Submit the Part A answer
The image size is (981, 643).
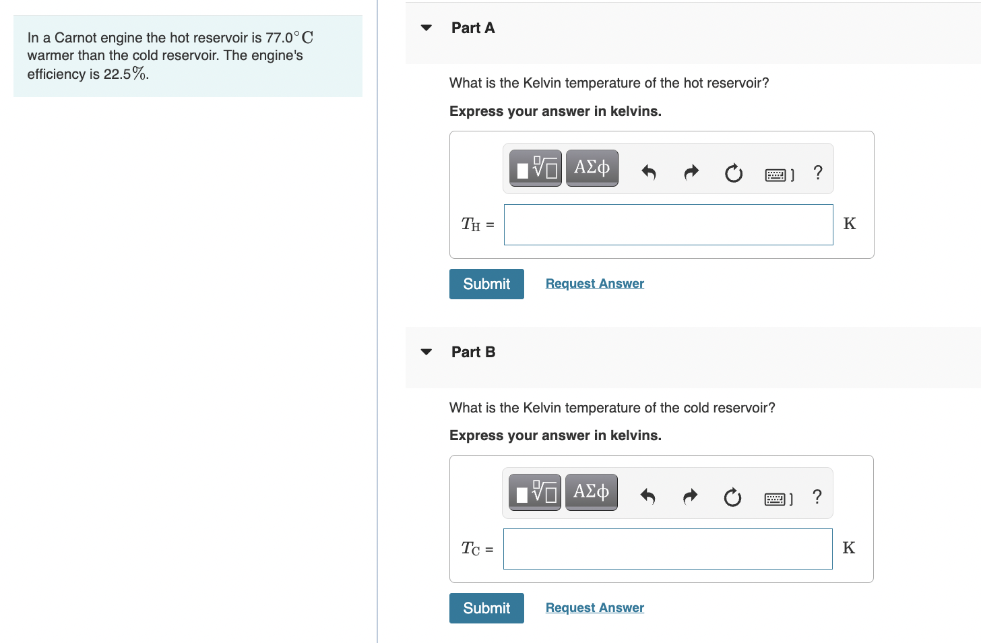point(486,284)
